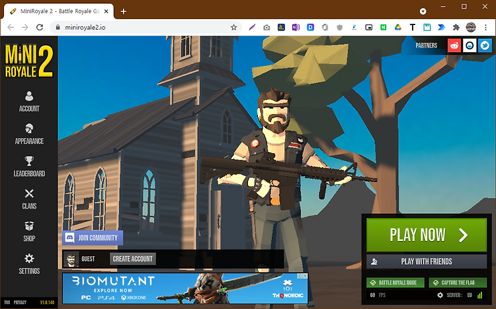Image resolution: width=496 pixels, height=309 pixels.
Task: Open the tab search dropdown arrow
Action: (x=423, y=11)
